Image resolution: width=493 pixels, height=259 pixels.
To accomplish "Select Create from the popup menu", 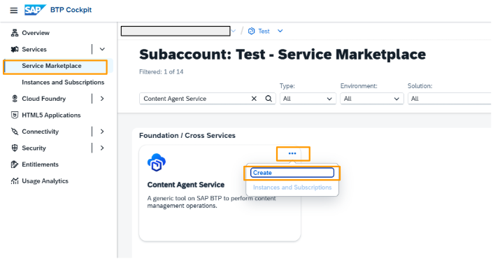I will 292,173.
